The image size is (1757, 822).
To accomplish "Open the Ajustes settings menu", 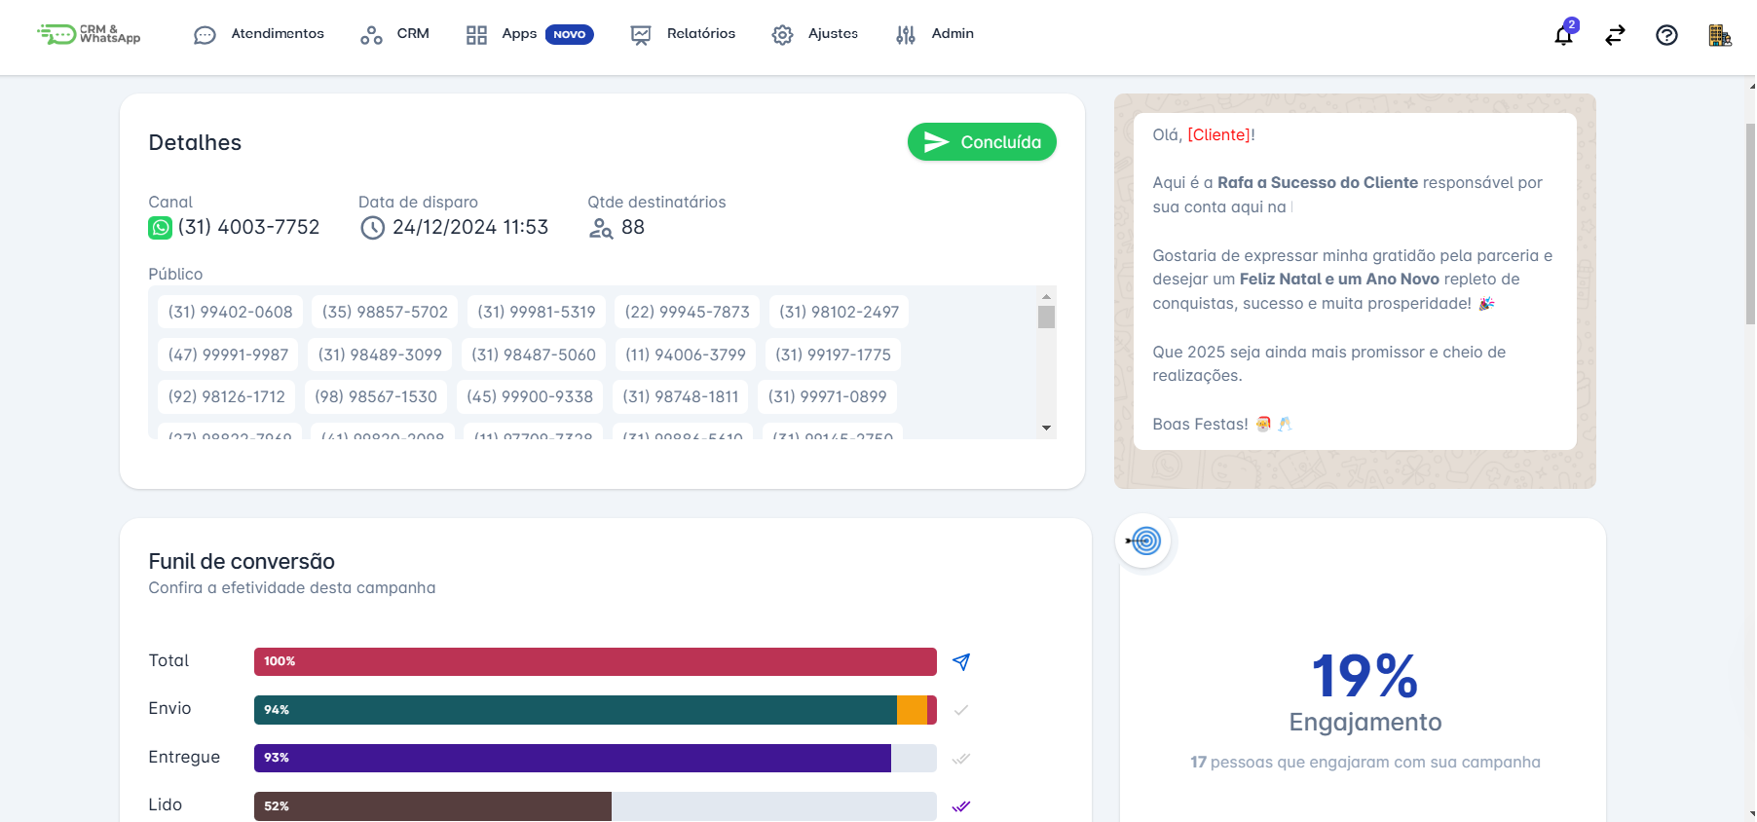I will click(814, 34).
